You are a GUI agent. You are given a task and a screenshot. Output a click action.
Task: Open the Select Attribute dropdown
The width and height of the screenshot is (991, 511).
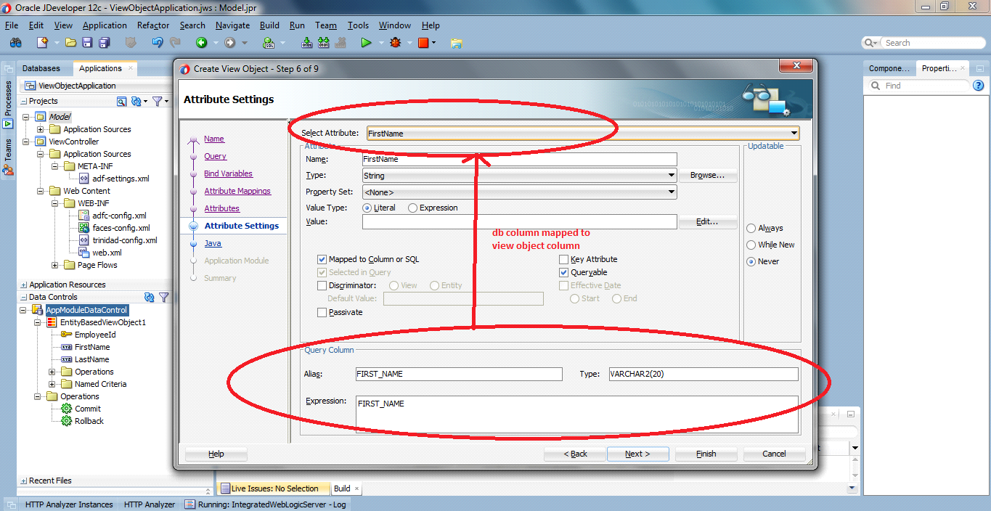(x=794, y=133)
